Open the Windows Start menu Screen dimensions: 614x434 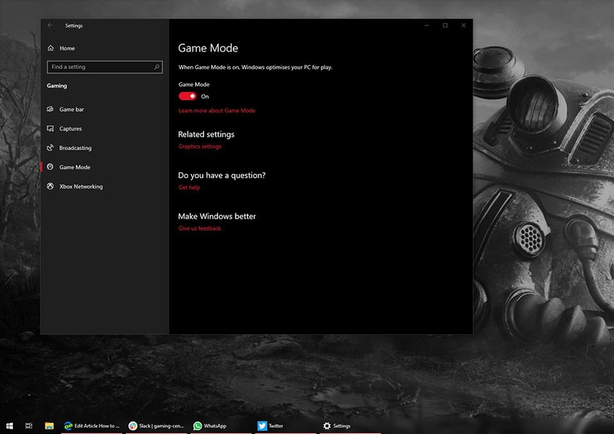pyautogui.click(x=9, y=426)
